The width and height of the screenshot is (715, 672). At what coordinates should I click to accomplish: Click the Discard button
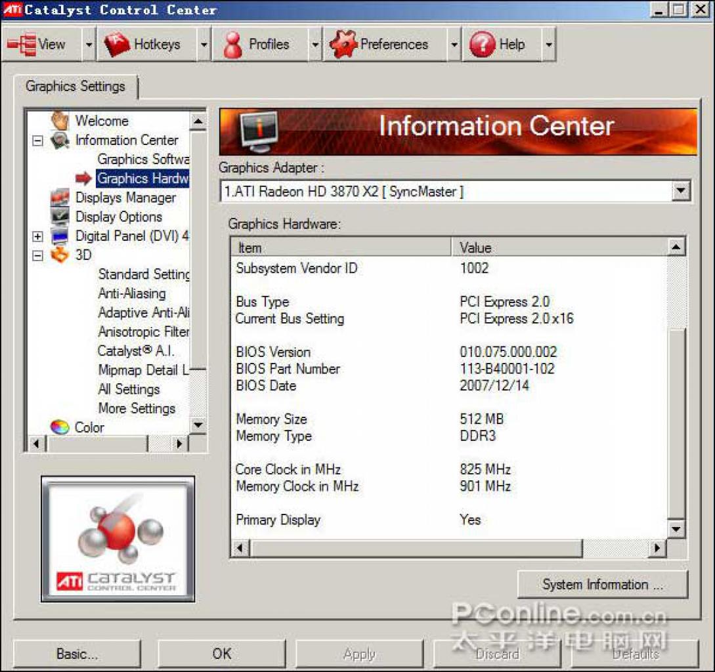[498, 654]
